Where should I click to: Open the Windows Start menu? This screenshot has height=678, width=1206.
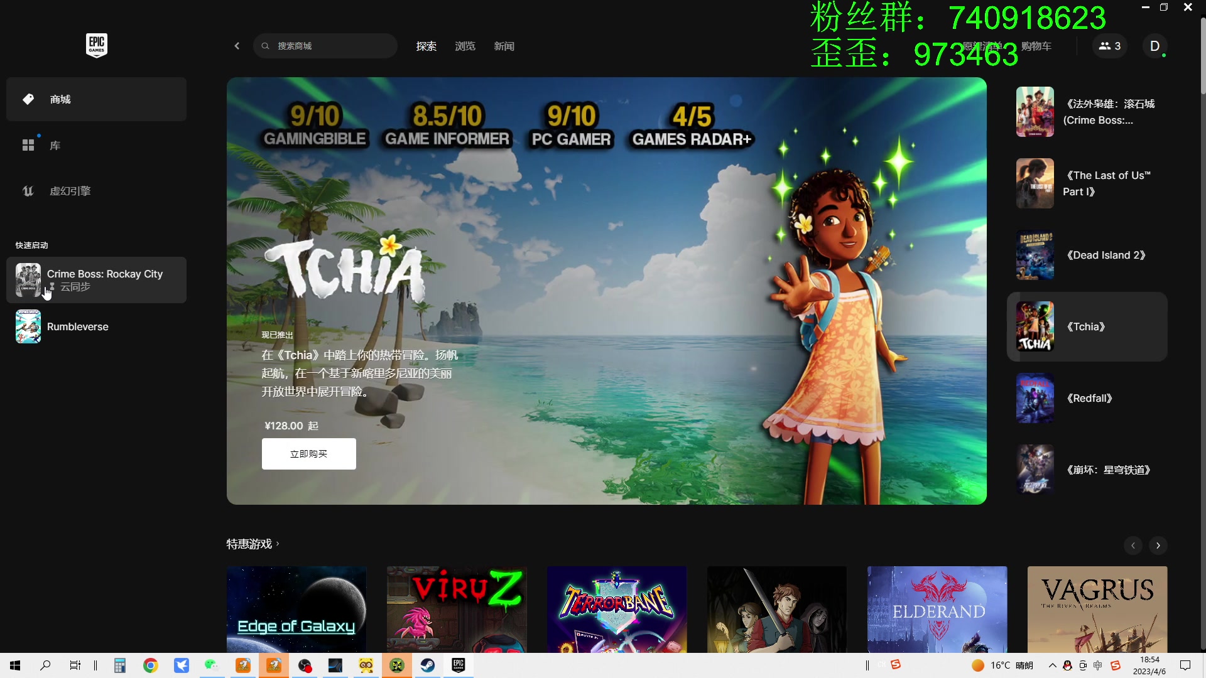point(15,665)
